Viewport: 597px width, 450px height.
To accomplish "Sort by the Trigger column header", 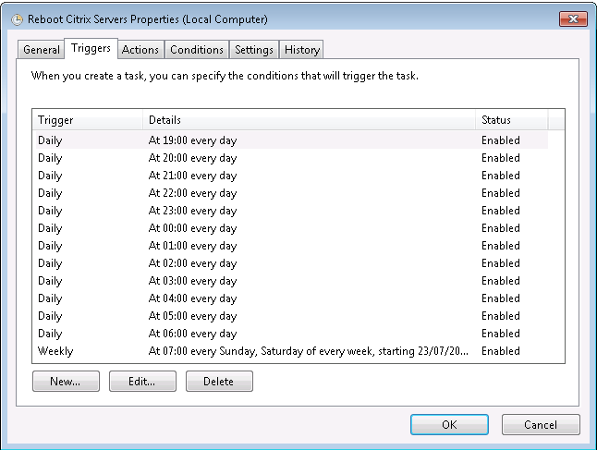I will coord(88,120).
